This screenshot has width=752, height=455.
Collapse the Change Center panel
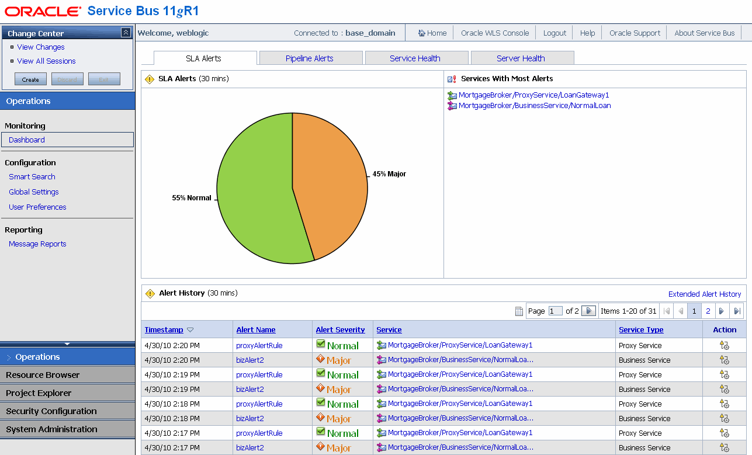click(126, 33)
